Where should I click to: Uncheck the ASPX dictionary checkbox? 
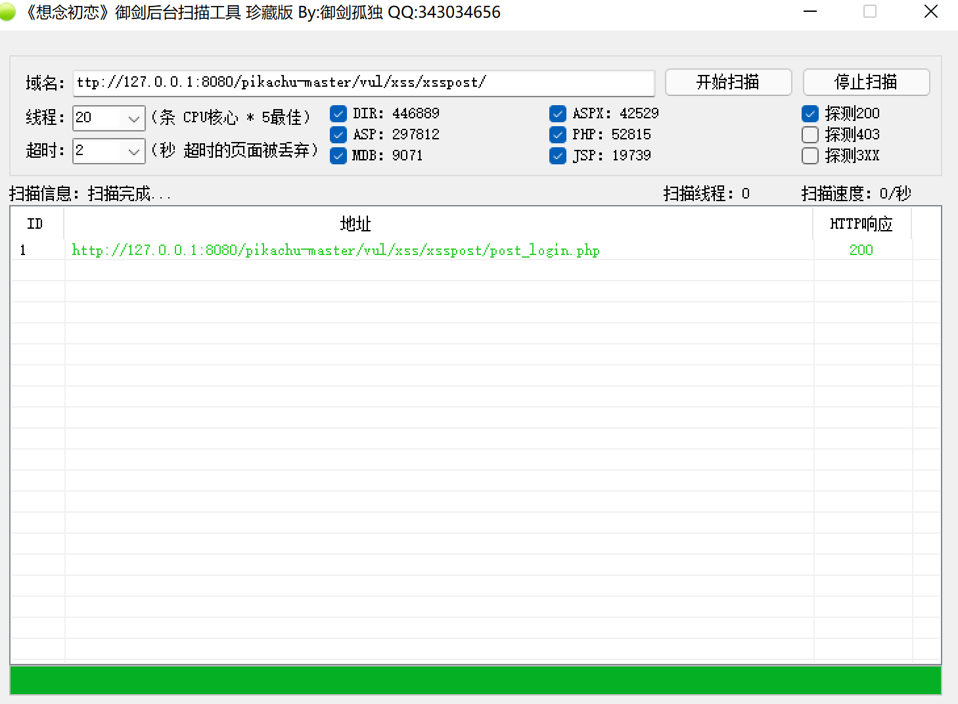coord(558,114)
